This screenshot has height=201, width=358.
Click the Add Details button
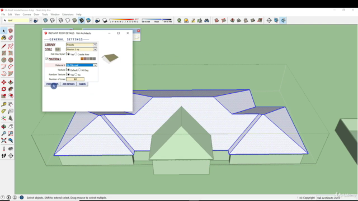68,84
